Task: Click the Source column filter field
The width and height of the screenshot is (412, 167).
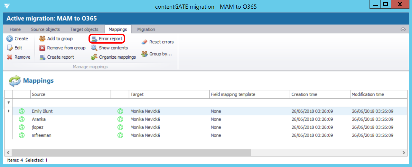Action: (70, 103)
